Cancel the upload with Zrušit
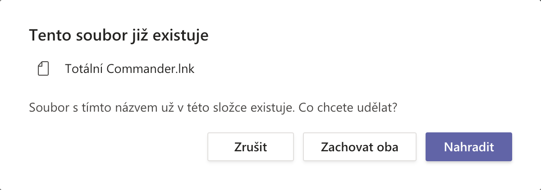Viewport: 541px width, 190px height. (250, 147)
